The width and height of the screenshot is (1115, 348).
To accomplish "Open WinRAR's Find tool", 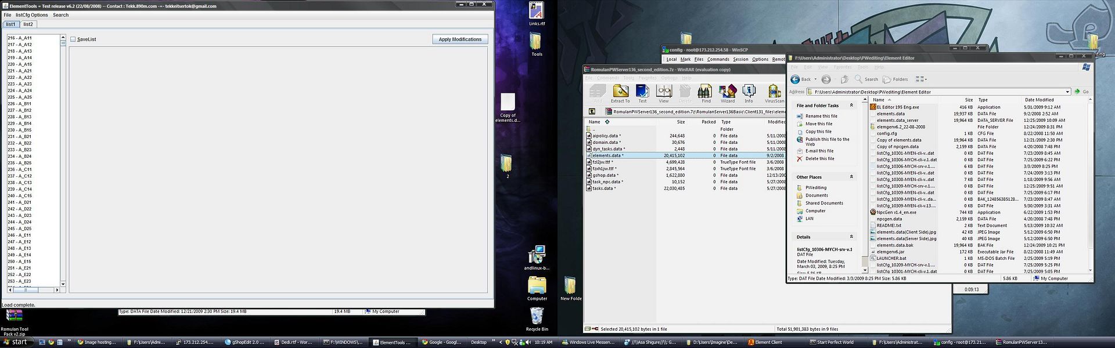I will (706, 92).
